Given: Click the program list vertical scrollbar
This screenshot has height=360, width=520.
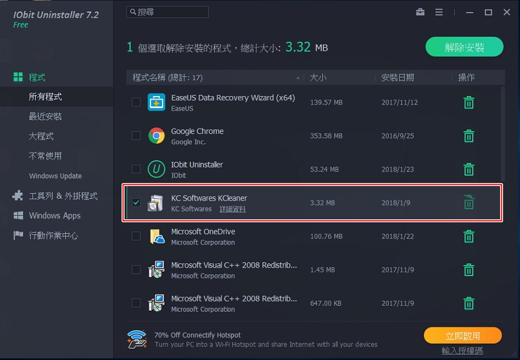Looking at the screenshot, I should pyautogui.click(x=502, y=133).
